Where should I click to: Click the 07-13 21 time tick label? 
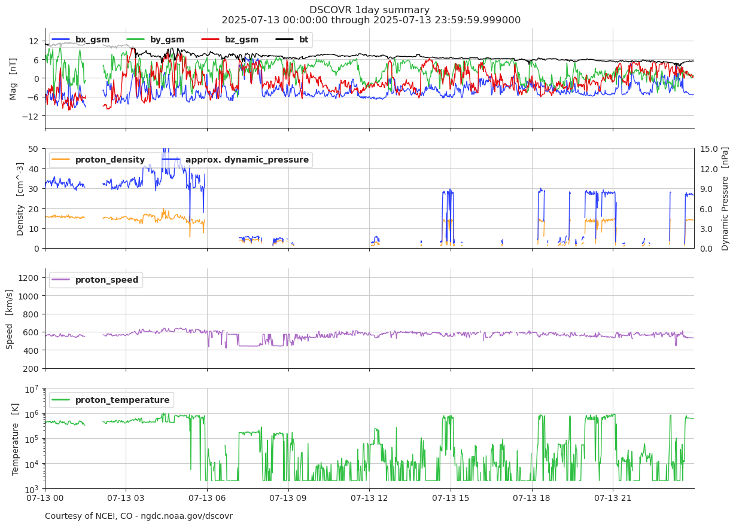click(613, 498)
